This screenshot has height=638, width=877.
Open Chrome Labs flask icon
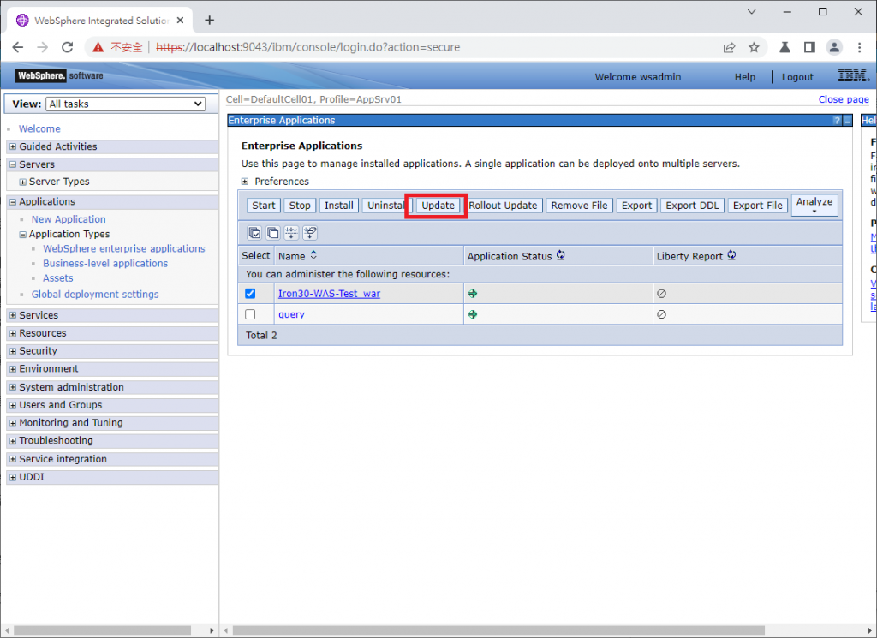(785, 47)
